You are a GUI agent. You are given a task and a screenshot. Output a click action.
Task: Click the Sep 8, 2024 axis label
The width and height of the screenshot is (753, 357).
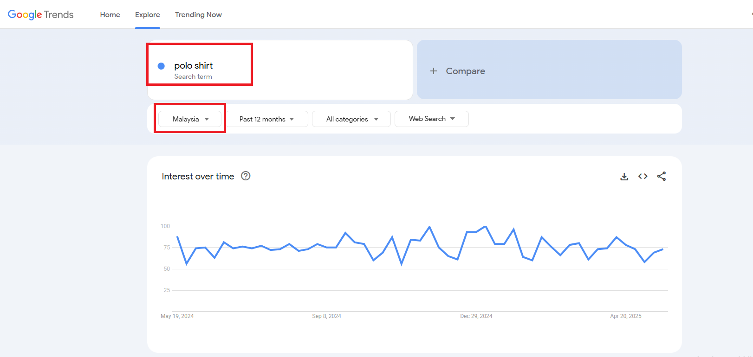(x=326, y=316)
